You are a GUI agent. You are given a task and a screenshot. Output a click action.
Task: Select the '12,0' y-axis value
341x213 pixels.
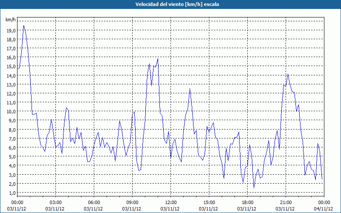(11, 93)
